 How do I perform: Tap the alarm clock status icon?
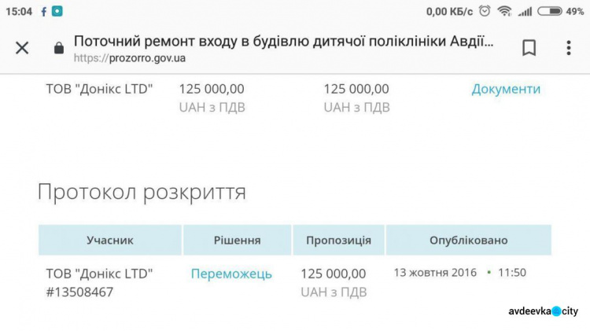tap(485, 11)
